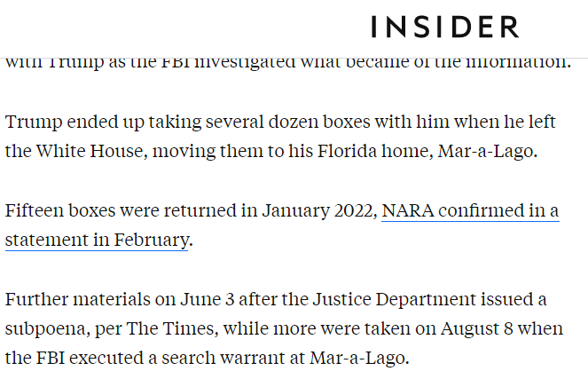
Task: Click the INSIDER logo in the header
Action: (x=444, y=27)
